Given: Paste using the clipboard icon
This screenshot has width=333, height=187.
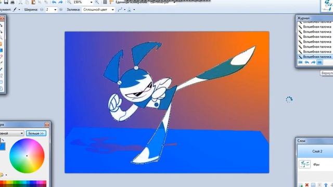Looking at the screenshot, I should (x=33, y=2).
